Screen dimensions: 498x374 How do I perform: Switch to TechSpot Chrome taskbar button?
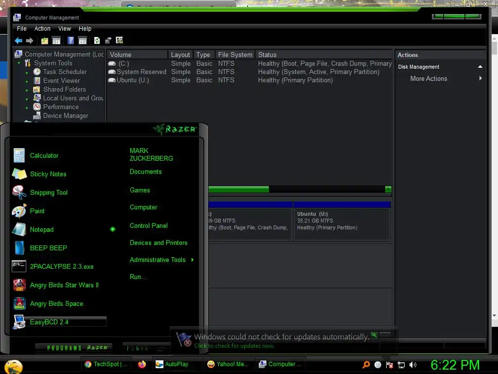(x=107, y=364)
